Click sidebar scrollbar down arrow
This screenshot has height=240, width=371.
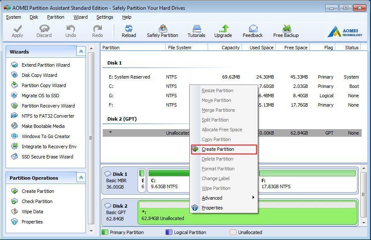click(x=91, y=231)
